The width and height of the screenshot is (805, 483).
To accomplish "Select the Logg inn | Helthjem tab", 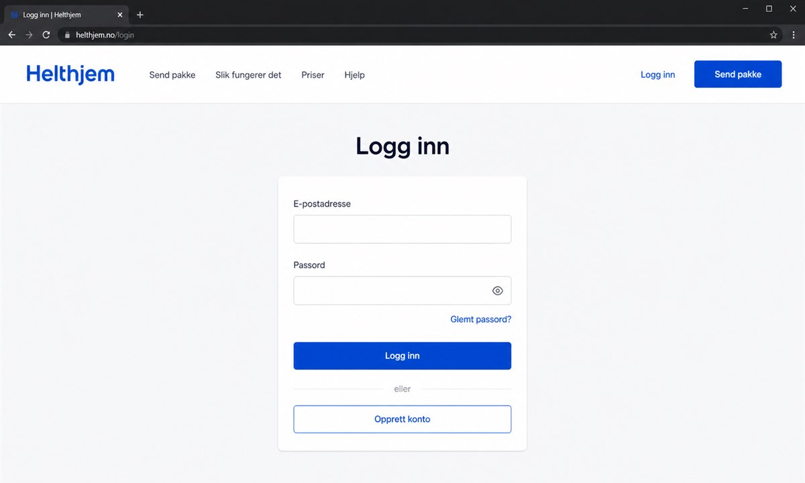I will pyautogui.click(x=66, y=15).
